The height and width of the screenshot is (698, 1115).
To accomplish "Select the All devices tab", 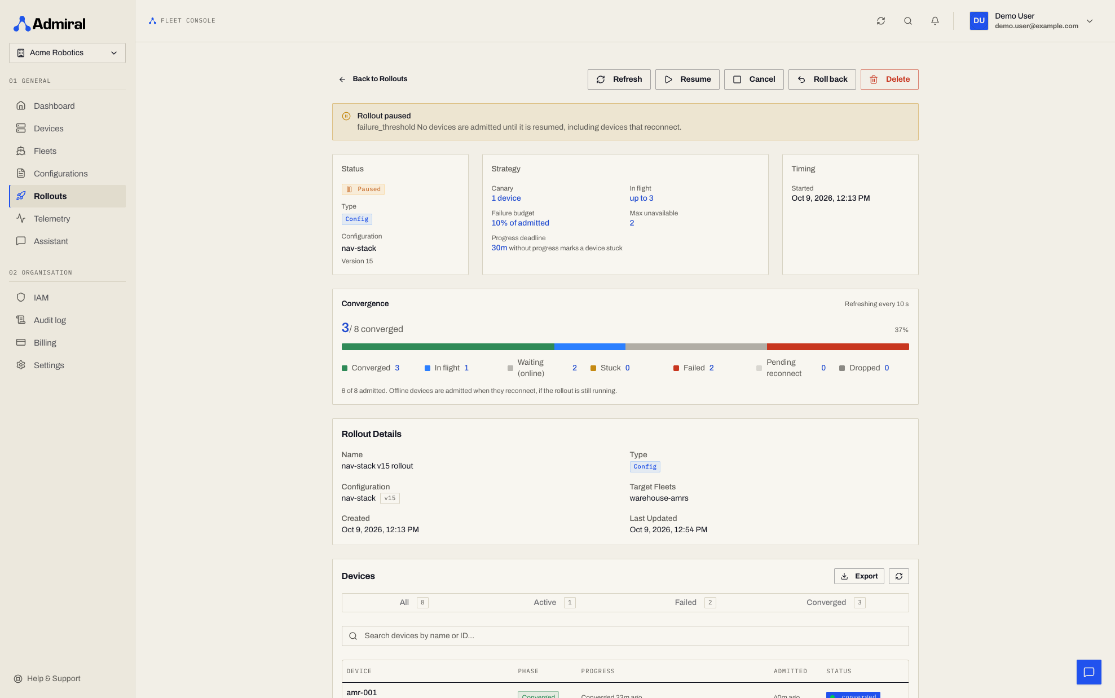I will pyautogui.click(x=413, y=603).
